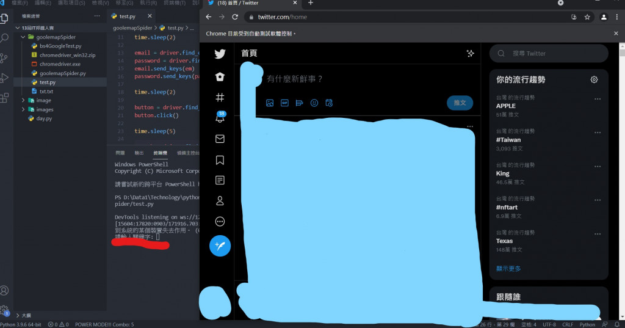
Task: Open the 編輯(E) menu
Action: coord(43,3)
